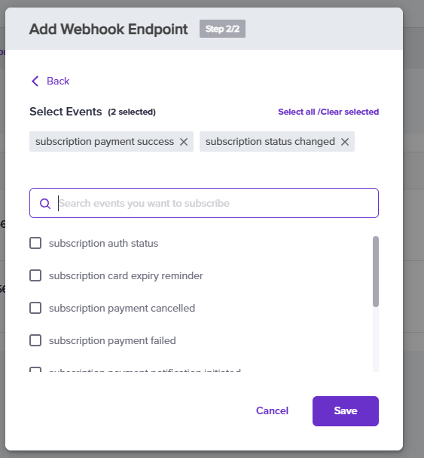Click the search magnifier icon
The image size is (424, 458).
(45, 204)
